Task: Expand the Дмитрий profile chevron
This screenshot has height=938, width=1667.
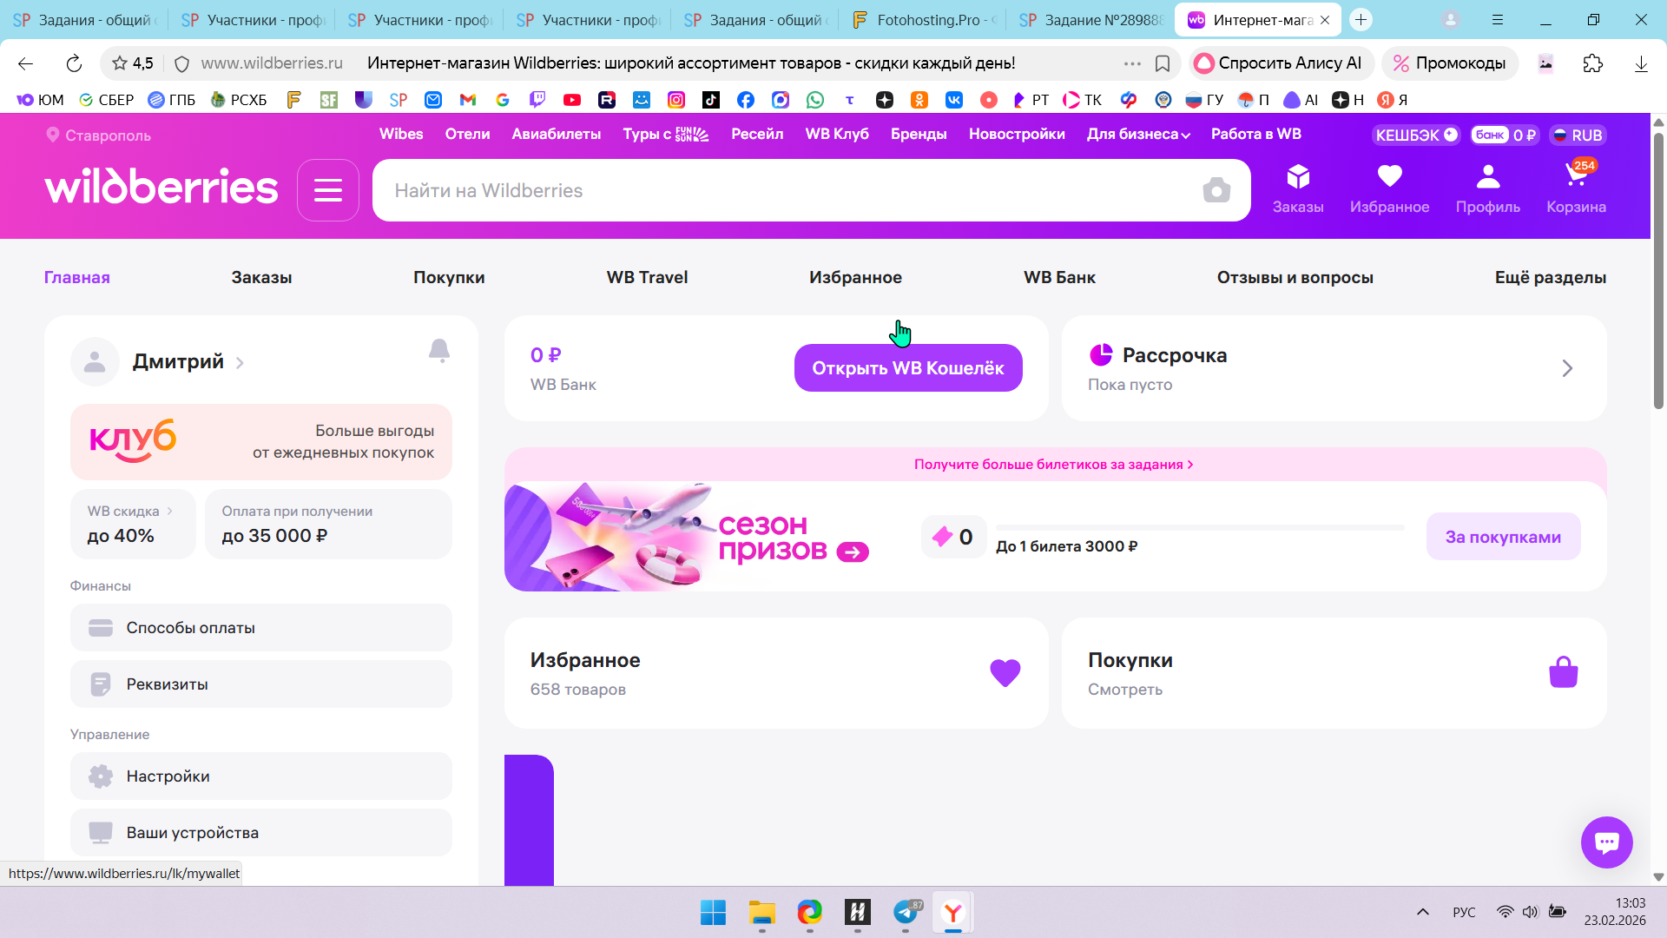Action: pyautogui.click(x=240, y=363)
